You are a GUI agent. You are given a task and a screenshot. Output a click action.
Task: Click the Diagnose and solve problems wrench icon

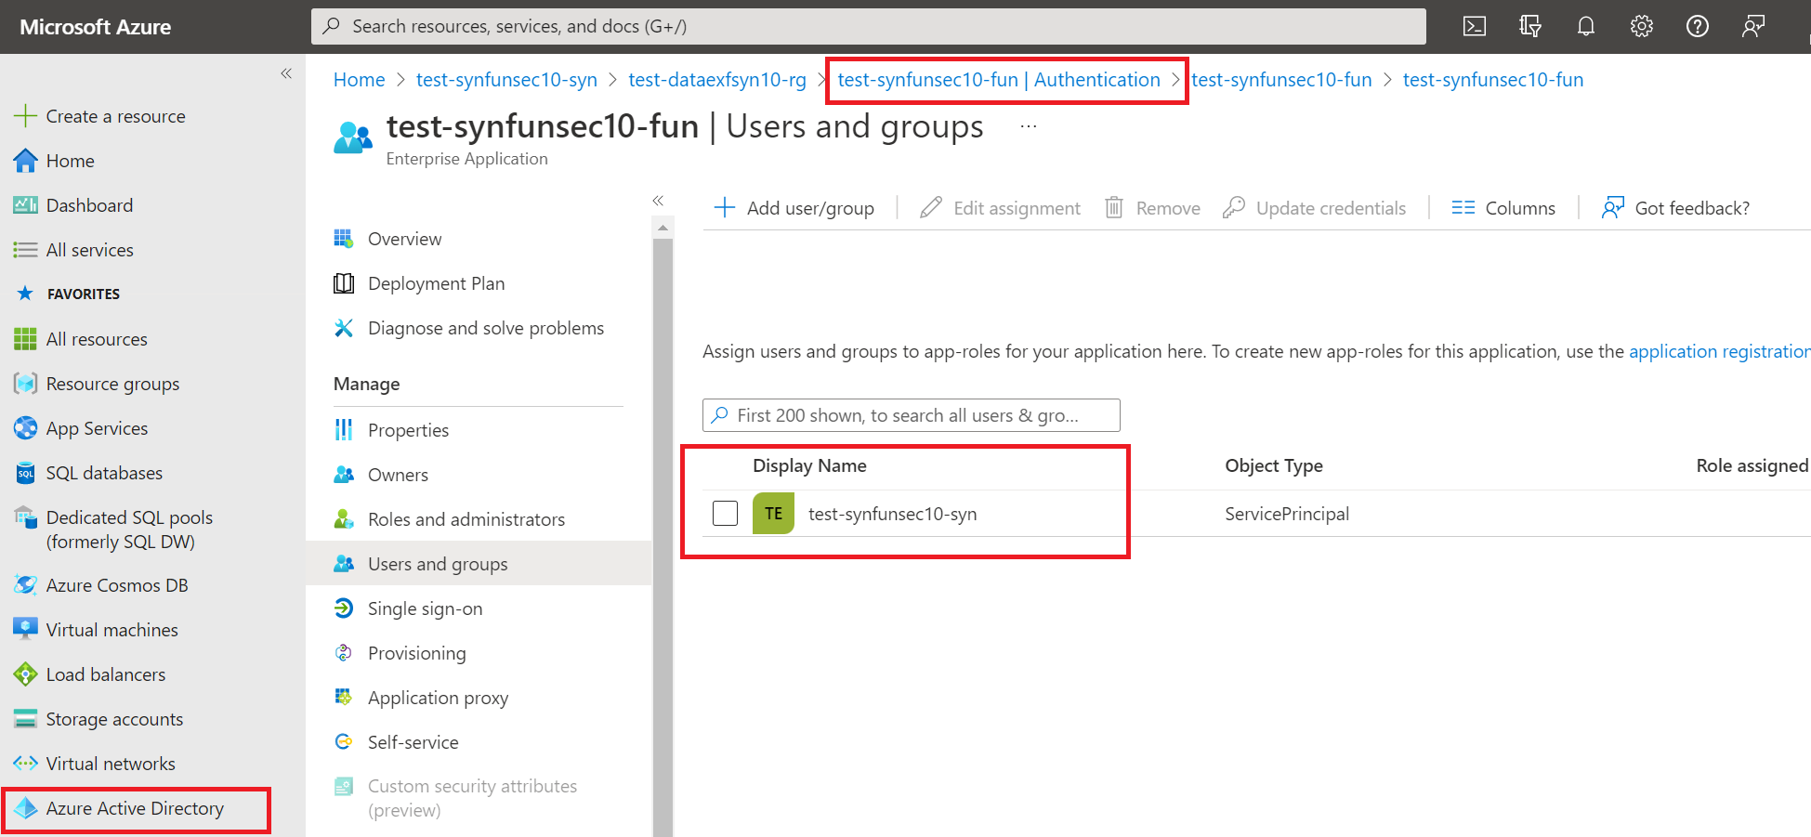(344, 328)
